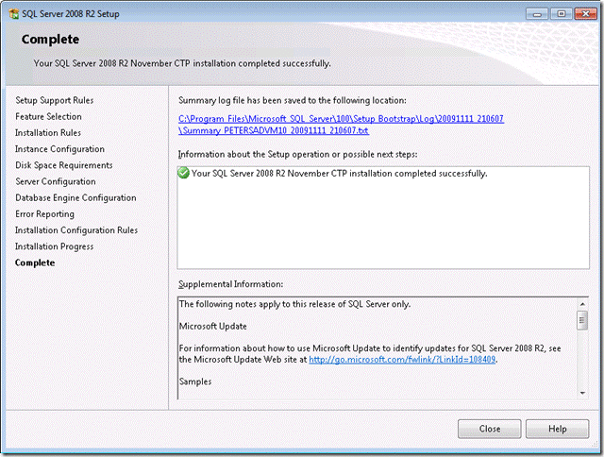Click the SQL Server Setup title bar icon

coord(14,14)
